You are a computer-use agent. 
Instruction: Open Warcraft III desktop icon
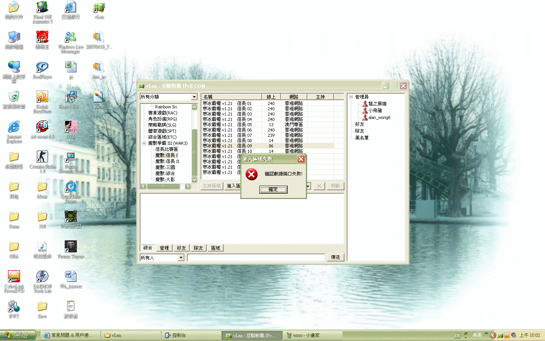click(x=71, y=217)
